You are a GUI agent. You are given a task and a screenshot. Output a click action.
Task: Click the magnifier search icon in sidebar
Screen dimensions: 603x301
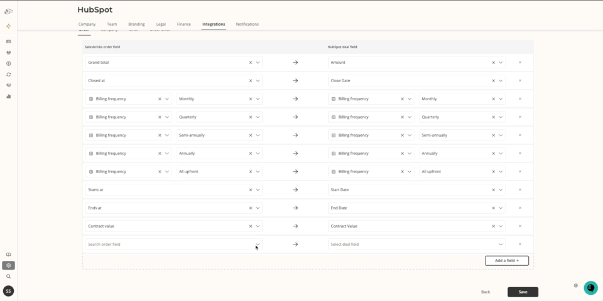pos(8,277)
